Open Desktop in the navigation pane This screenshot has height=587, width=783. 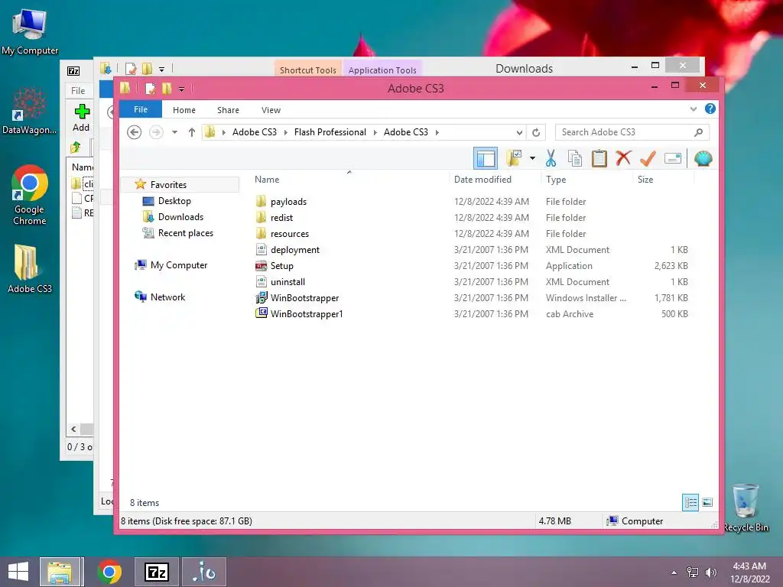[174, 201]
